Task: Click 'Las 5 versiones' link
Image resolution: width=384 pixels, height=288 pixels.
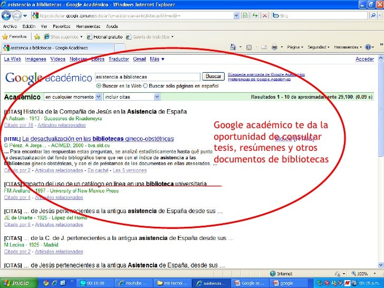Action: click(x=130, y=170)
